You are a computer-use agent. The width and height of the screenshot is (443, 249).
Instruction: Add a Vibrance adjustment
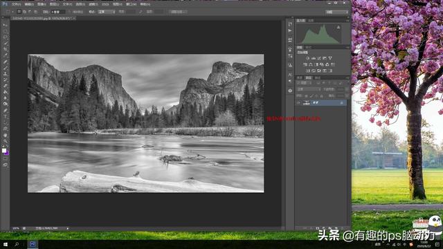[x=330, y=58]
